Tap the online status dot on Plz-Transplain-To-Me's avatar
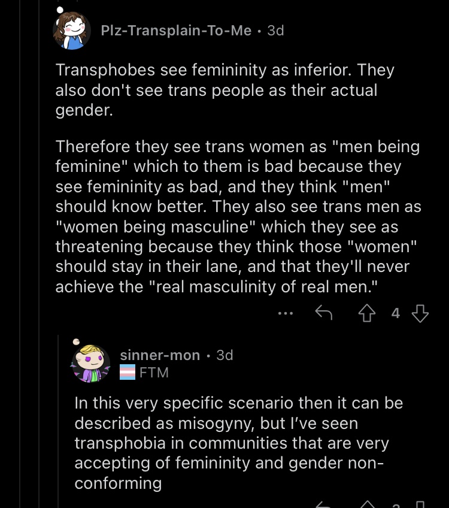 point(60,10)
